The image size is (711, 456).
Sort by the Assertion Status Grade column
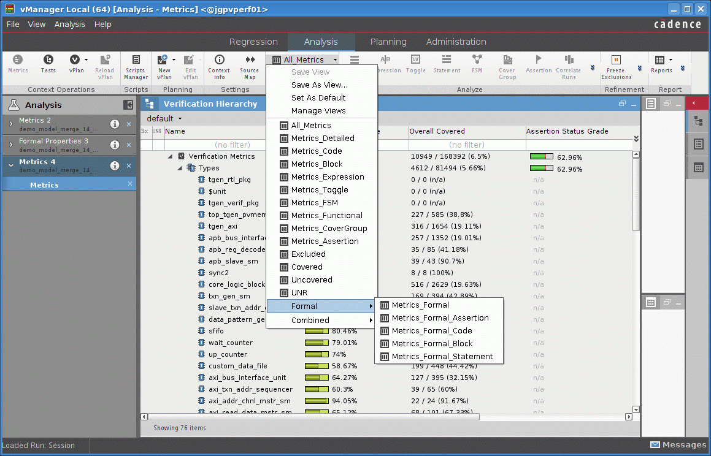(567, 131)
